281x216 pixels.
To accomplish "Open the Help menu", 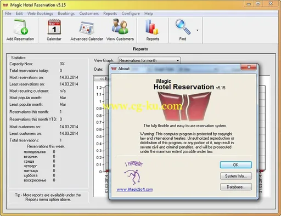I will tap(148, 14).
